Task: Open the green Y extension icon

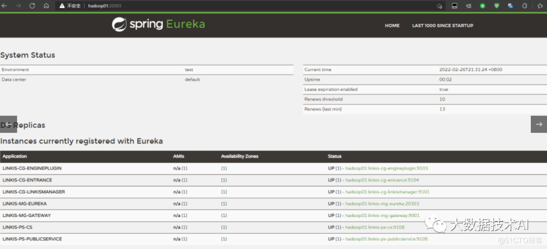Action: (x=483, y=6)
